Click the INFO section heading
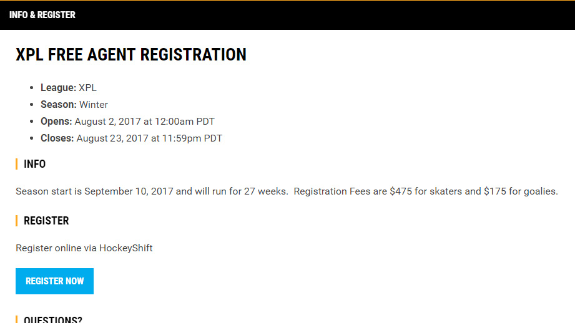Image resolution: width=575 pixels, height=323 pixels. (34, 164)
